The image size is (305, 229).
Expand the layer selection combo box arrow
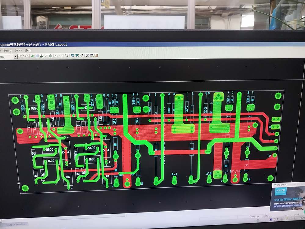(x=15, y=57)
